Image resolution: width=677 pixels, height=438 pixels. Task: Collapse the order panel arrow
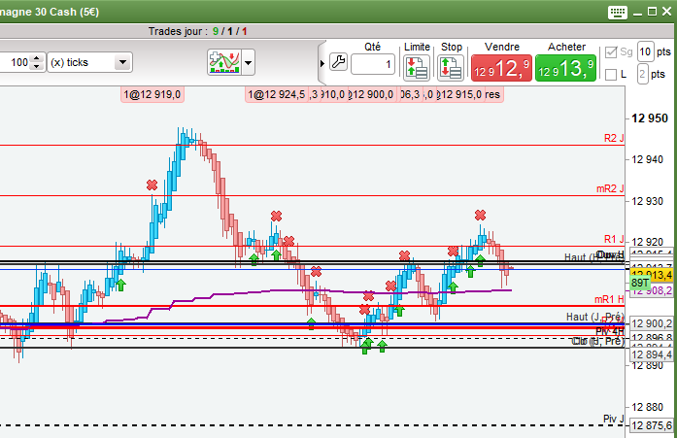point(322,63)
